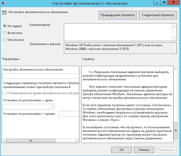Click down arrow of help text scrollbar
This screenshot has height=156, width=181.
click(176, 141)
